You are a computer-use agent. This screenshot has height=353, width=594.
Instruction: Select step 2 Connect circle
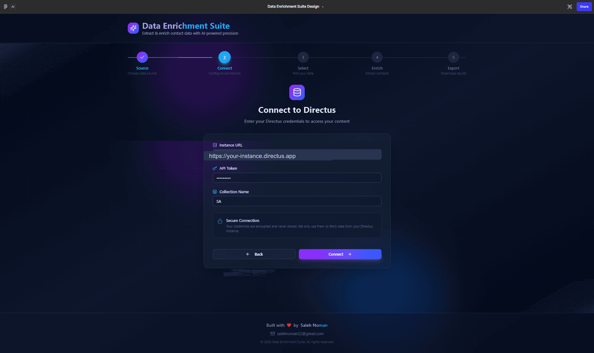(225, 57)
